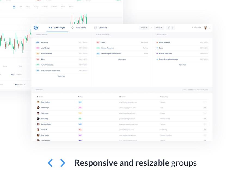
Task: Open the Week 1 start selector
Action: [x=144, y=28]
